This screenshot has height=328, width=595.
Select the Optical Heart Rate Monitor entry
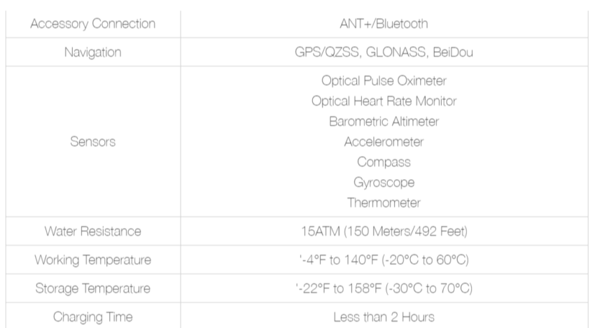point(384,101)
